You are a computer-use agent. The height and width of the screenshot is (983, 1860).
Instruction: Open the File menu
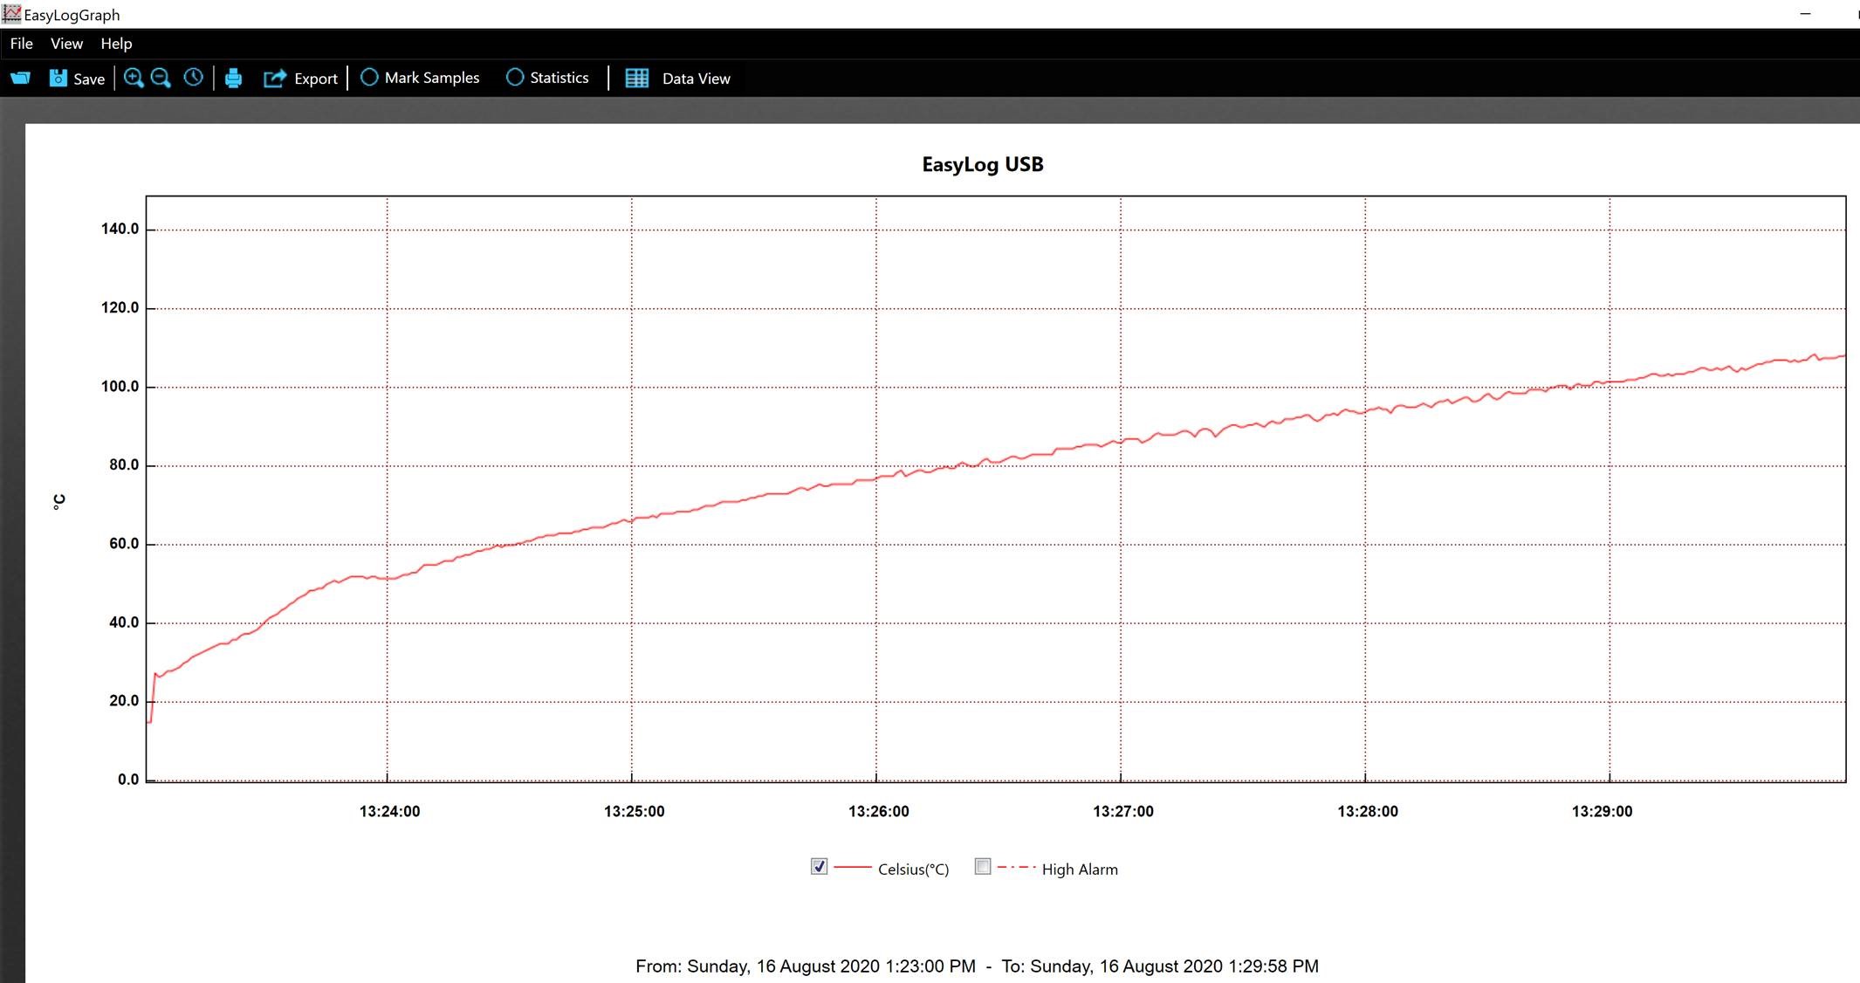(22, 44)
